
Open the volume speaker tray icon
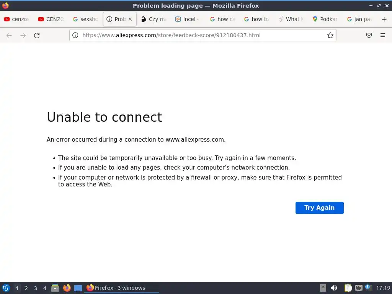coord(334,288)
